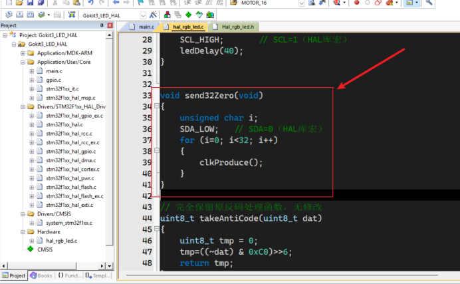Insert breakpoint using the red circle icon
Image resolution: width=460 pixels, height=284 pixels.
pyautogui.click(x=356, y=3)
